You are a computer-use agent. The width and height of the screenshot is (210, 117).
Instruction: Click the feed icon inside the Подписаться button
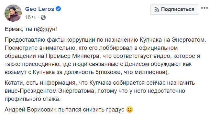157,10
